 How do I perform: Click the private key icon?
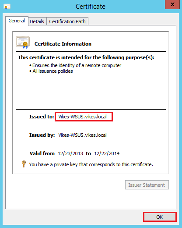click(24, 164)
